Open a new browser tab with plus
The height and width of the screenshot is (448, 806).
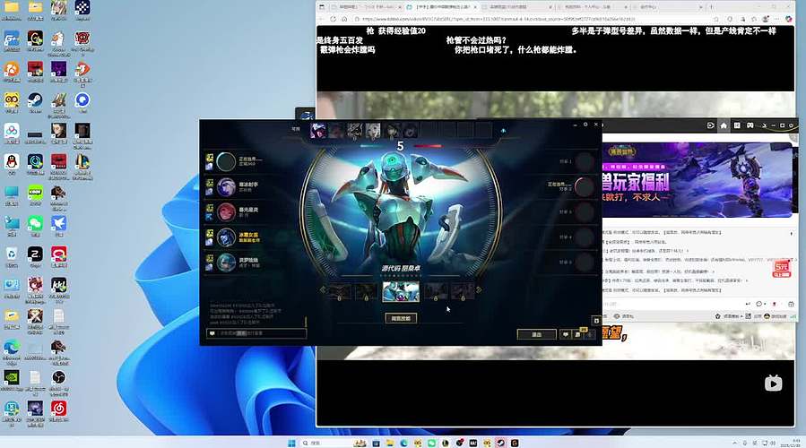tap(712, 7)
